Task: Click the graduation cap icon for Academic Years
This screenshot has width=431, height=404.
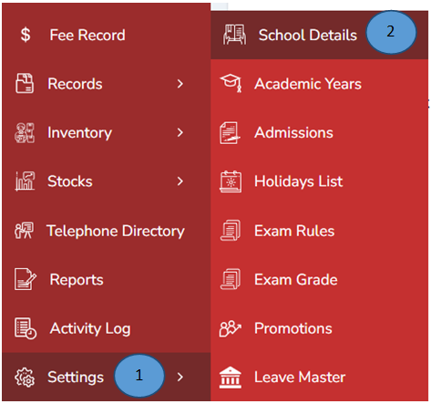Action: [x=231, y=83]
